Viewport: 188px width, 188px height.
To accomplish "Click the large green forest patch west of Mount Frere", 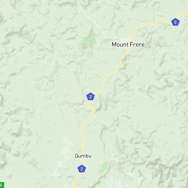I will tap(89, 40).
